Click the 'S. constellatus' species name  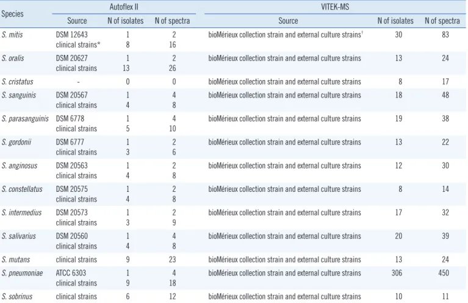coord(22,189)
